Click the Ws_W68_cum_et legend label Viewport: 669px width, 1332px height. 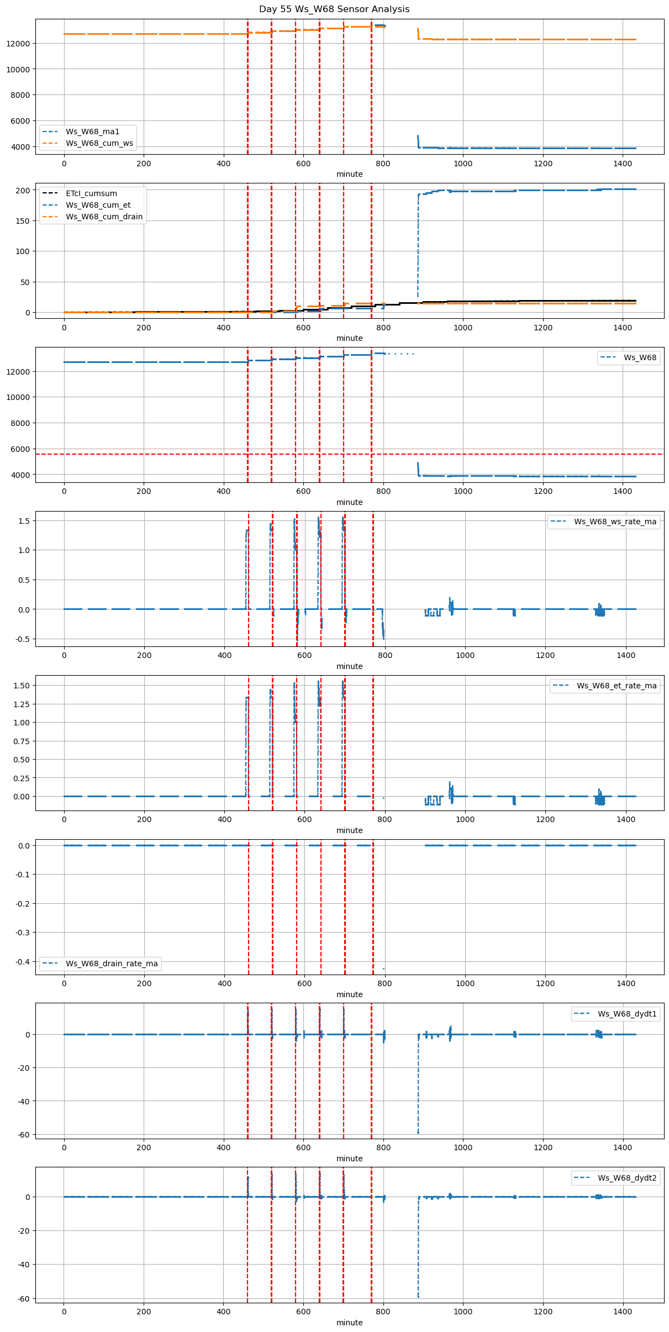pyautogui.click(x=98, y=206)
